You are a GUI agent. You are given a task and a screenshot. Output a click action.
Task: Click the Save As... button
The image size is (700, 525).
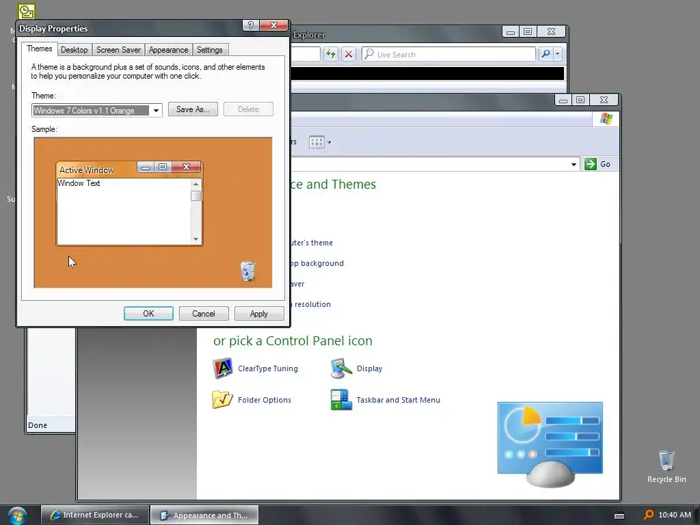(193, 109)
